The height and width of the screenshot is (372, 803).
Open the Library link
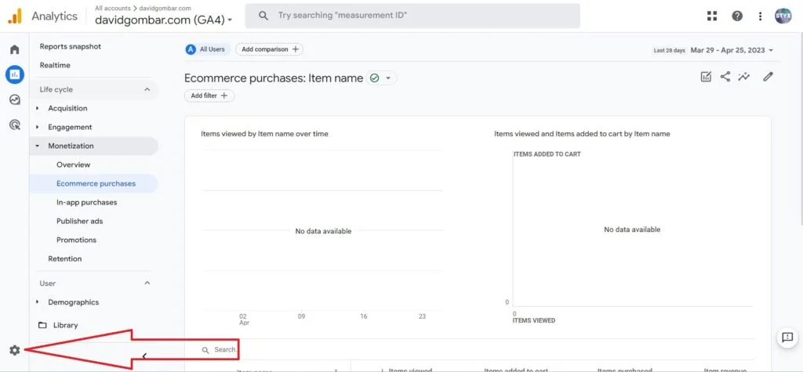coord(65,325)
